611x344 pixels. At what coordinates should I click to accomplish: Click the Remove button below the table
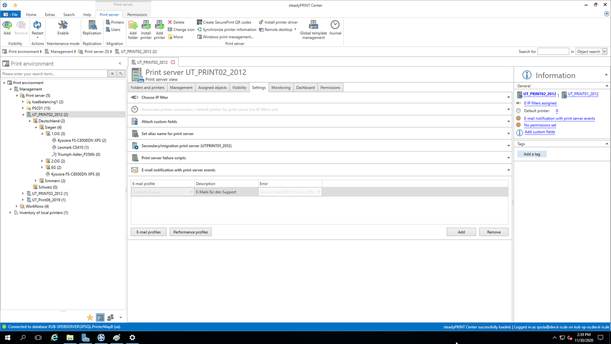click(494, 232)
